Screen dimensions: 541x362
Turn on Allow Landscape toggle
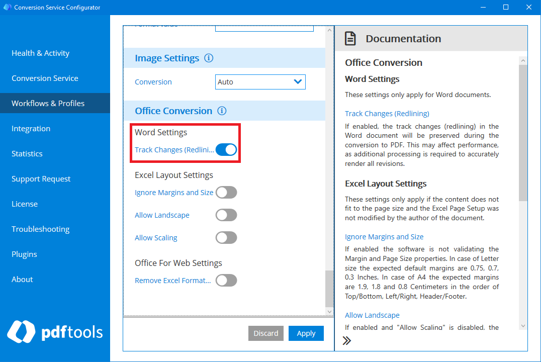coord(226,215)
